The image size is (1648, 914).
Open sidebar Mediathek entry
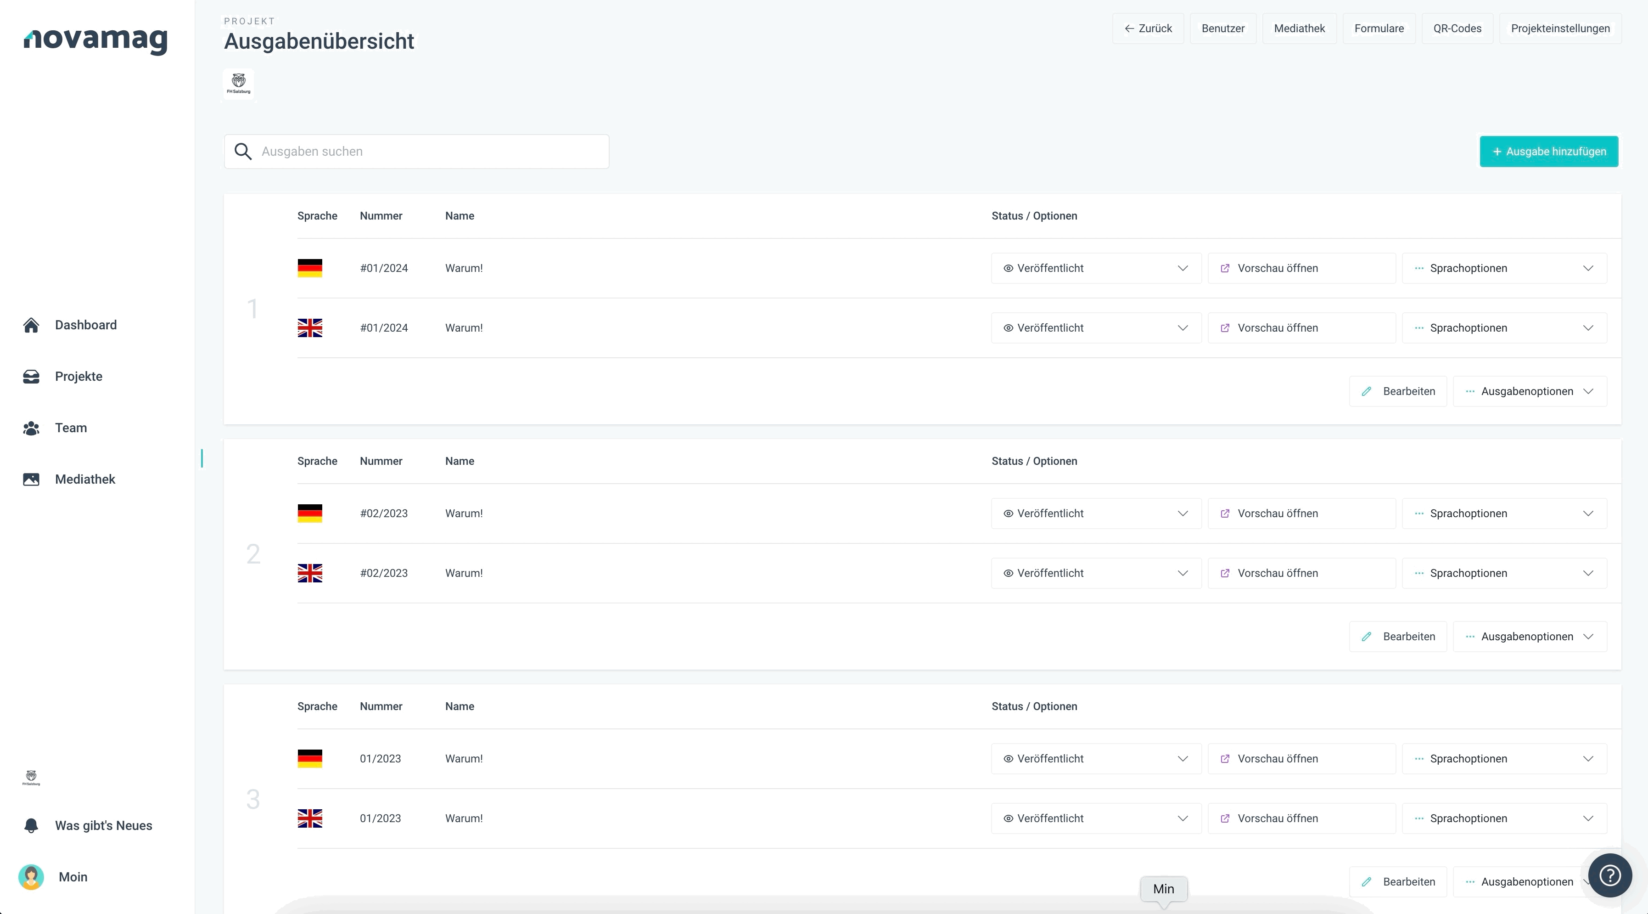point(69,480)
